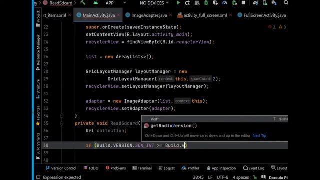Viewport: 320px width, 180px height.
Task: Toggle the Structure side panel
Action: click(38, 89)
